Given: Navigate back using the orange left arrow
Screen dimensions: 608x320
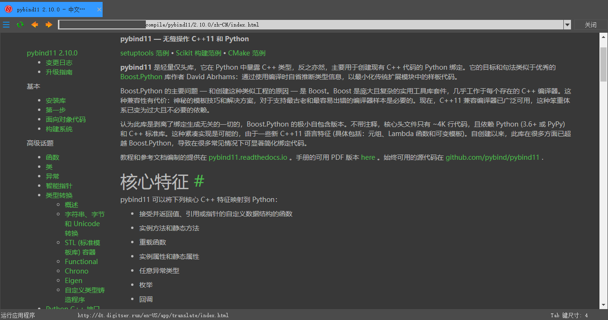Looking at the screenshot, I should pyautogui.click(x=34, y=25).
